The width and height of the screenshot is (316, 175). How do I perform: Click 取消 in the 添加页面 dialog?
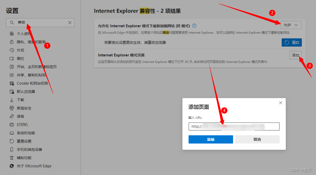(257, 139)
